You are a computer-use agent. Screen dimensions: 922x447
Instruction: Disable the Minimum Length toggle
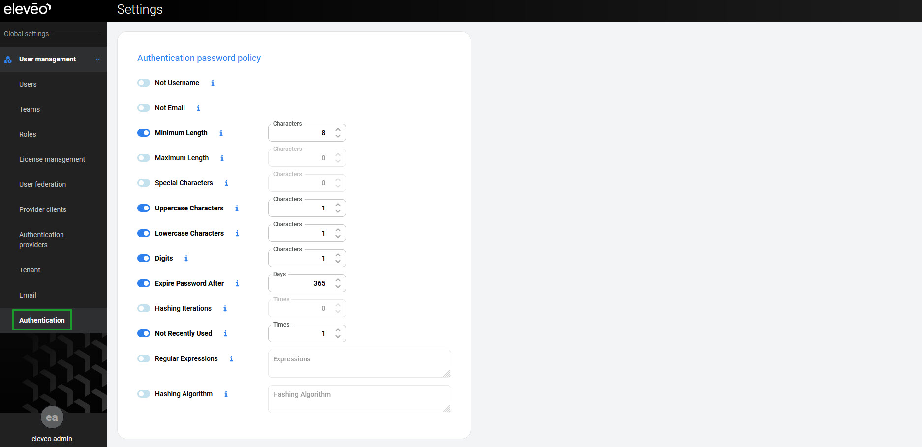(x=144, y=133)
